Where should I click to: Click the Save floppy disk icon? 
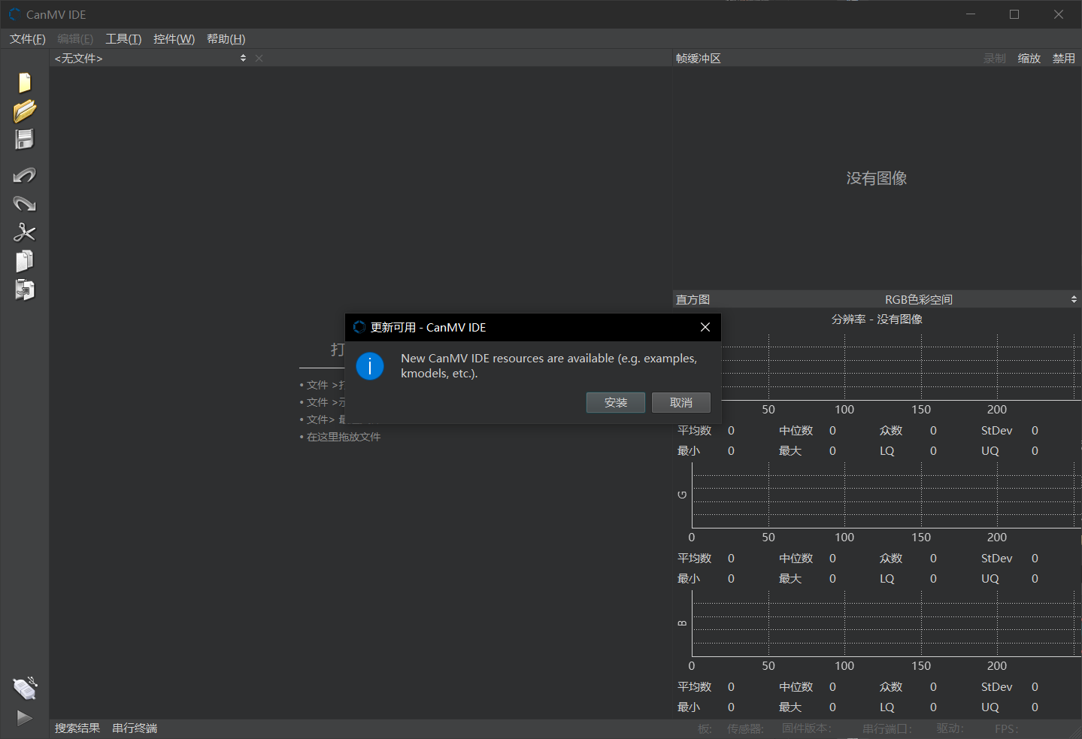click(25, 140)
